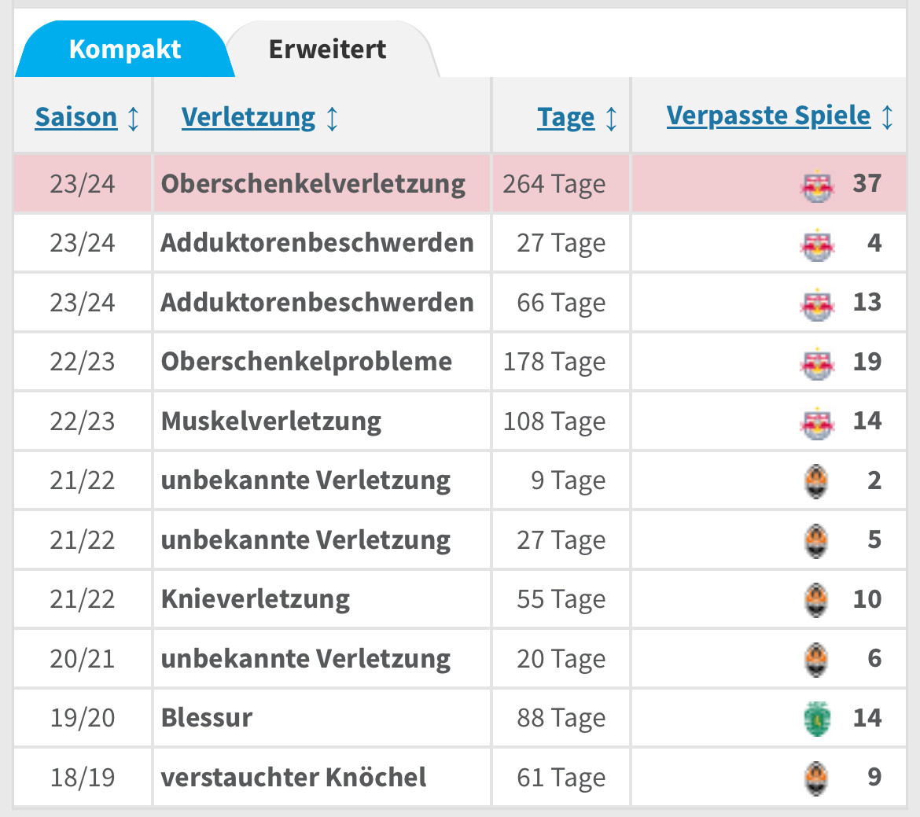Click the club crest beside Muskelverletzung
Screen dimensions: 920x817
(x=817, y=422)
